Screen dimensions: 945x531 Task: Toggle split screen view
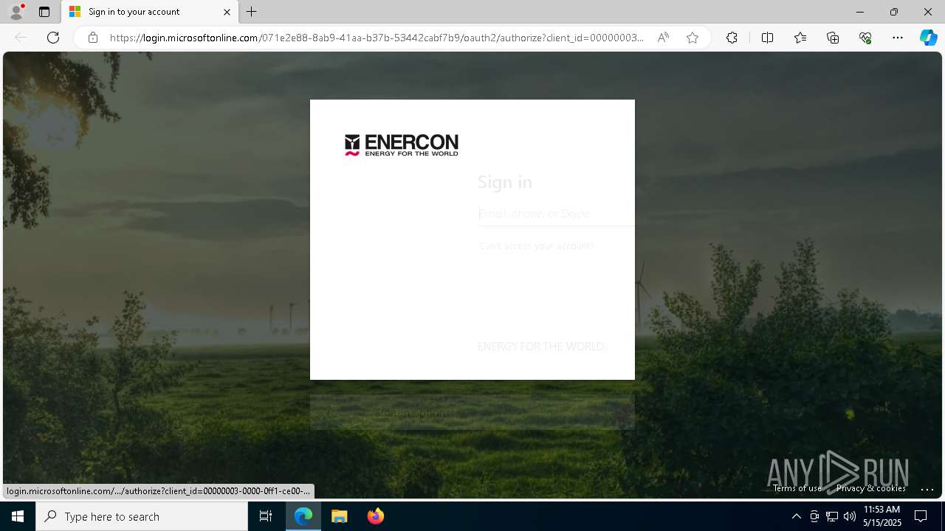[767, 38]
